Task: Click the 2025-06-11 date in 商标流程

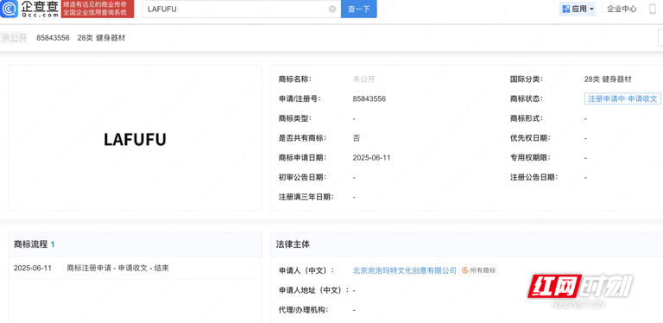Action: point(33,268)
